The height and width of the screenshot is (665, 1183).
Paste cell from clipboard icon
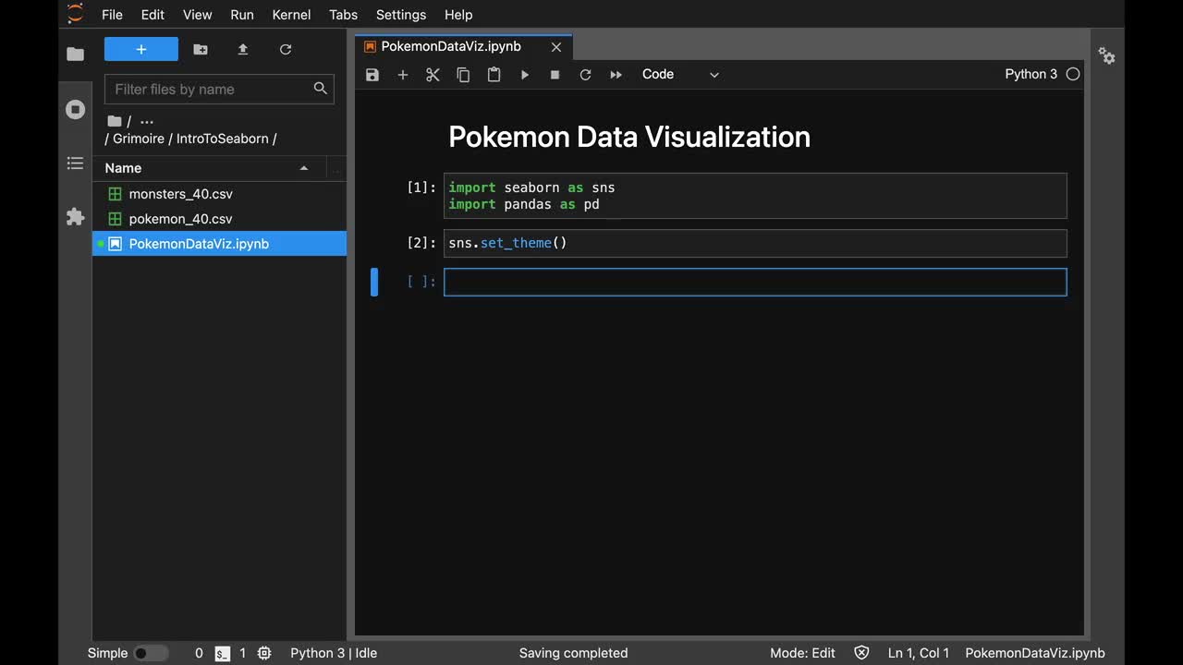click(494, 75)
